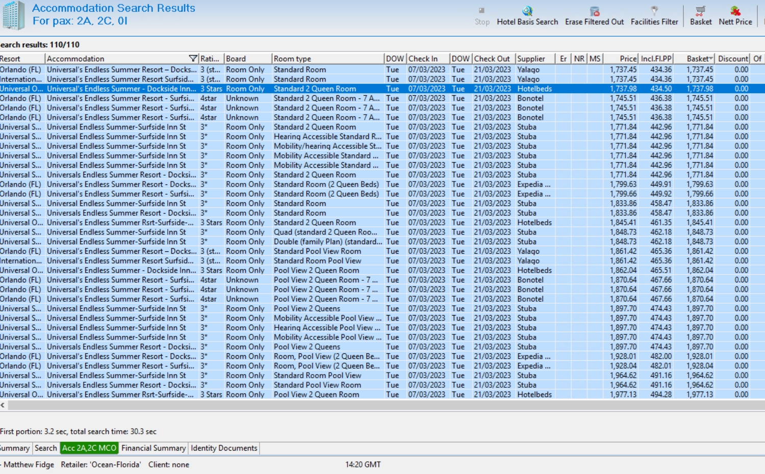This screenshot has width=765, height=474.
Task: Click the 'Double (family Plan) (standard...' room type
Action: [328, 242]
